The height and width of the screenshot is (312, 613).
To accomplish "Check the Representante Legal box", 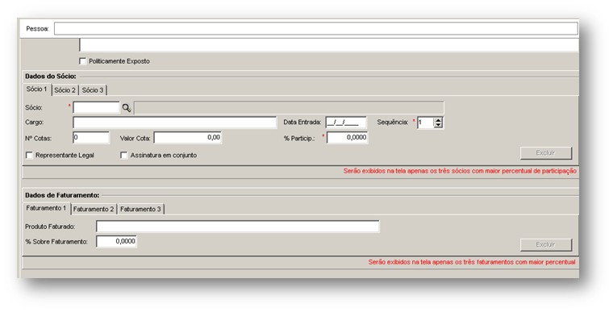I will (x=29, y=156).
